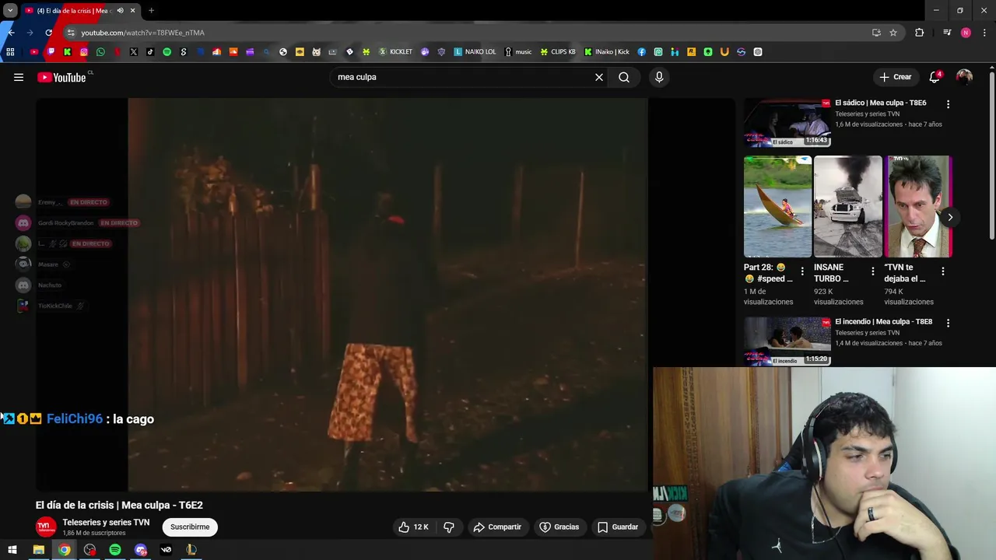Open League of Legends from taskbar

[191, 550]
